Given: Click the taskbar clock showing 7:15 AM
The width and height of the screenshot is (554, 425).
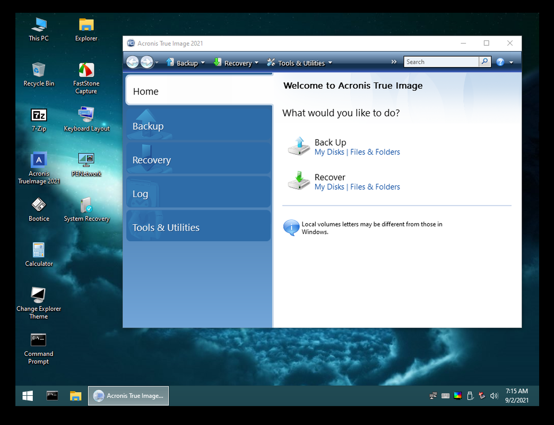Looking at the screenshot, I should pos(516,396).
